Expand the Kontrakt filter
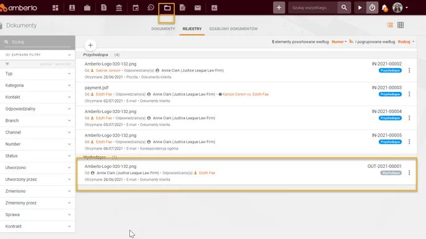This screenshot has width=426, height=239. pos(38,226)
